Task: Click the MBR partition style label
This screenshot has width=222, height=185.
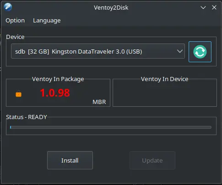Action: click(x=99, y=102)
